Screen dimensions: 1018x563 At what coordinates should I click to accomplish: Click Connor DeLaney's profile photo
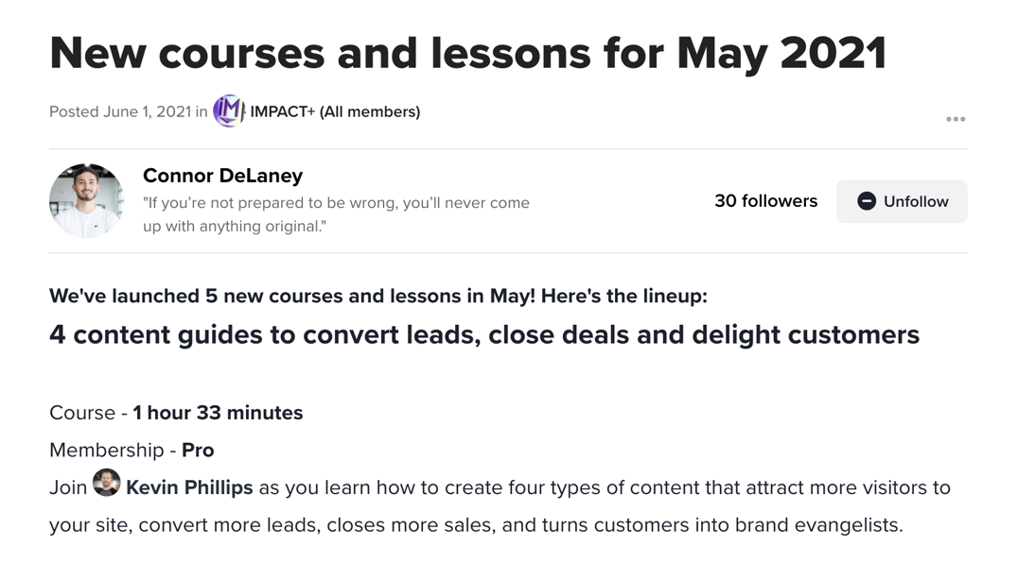click(86, 200)
